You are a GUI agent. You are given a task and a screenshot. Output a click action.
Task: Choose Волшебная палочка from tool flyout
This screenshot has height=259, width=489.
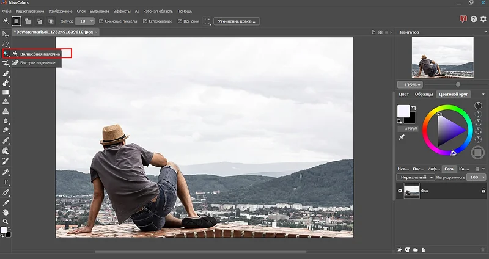[x=37, y=54]
